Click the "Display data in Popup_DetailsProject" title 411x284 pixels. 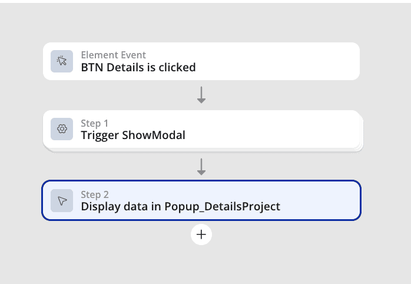point(180,207)
